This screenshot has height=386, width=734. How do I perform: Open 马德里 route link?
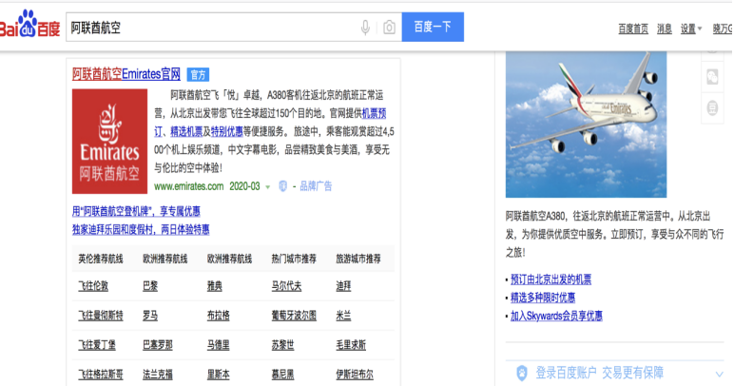pyautogui.click(x=219, y=345)
